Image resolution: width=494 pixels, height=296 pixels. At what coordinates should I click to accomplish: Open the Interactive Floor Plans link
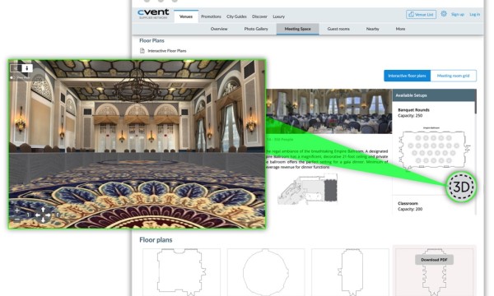[x=167, y=51]
